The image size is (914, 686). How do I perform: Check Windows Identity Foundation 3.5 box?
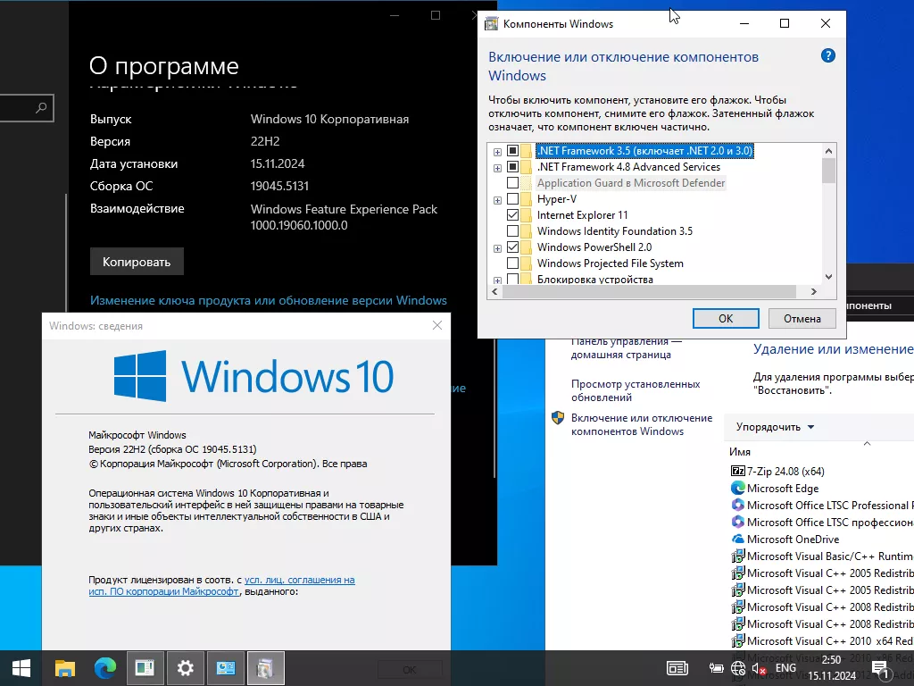click(x=512, y=231)
